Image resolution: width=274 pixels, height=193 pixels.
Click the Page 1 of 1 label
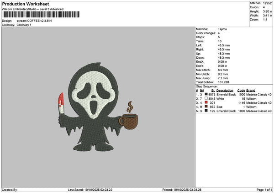264,190
